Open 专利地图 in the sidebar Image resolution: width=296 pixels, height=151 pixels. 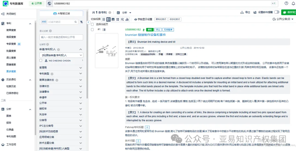click(x=11, y=136)
